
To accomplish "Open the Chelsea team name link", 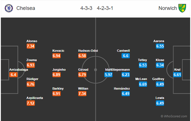I will tap(26, 8).
